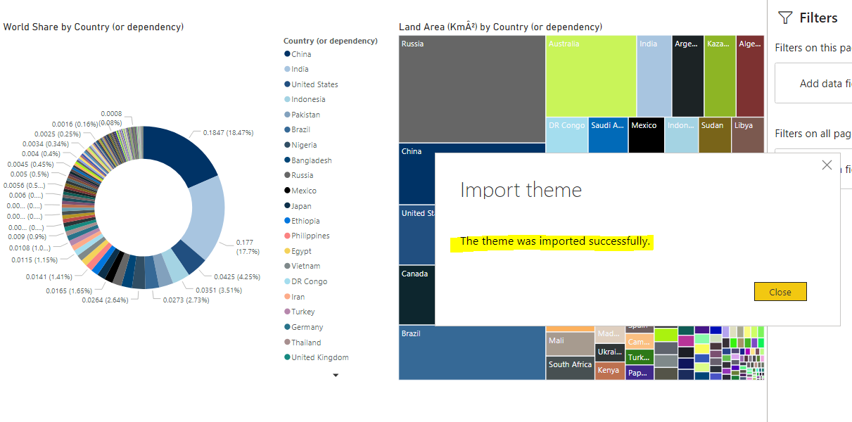Select the Russia treemap tile

(471, 89)
